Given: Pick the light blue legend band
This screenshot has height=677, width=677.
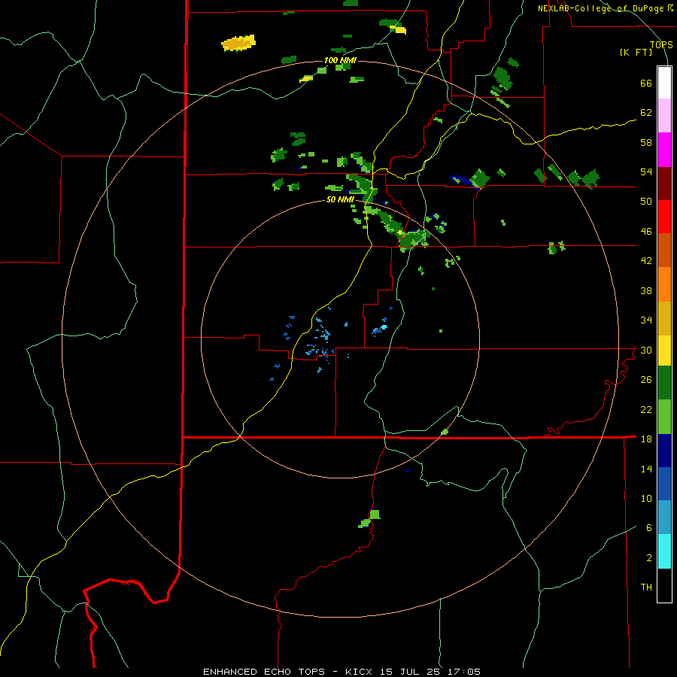Looking at the screenshot, I should [664, 518].
